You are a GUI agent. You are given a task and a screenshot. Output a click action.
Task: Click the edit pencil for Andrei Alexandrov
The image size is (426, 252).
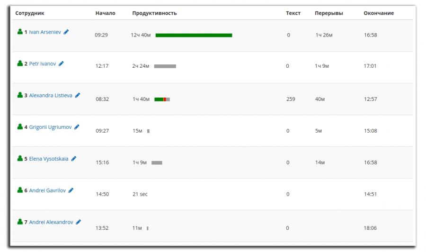tap(78, 222)
